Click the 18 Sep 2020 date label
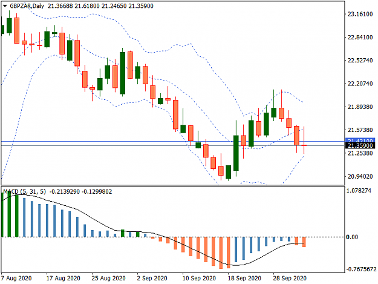The image size is (378, 284). click(x=244, y=278)
